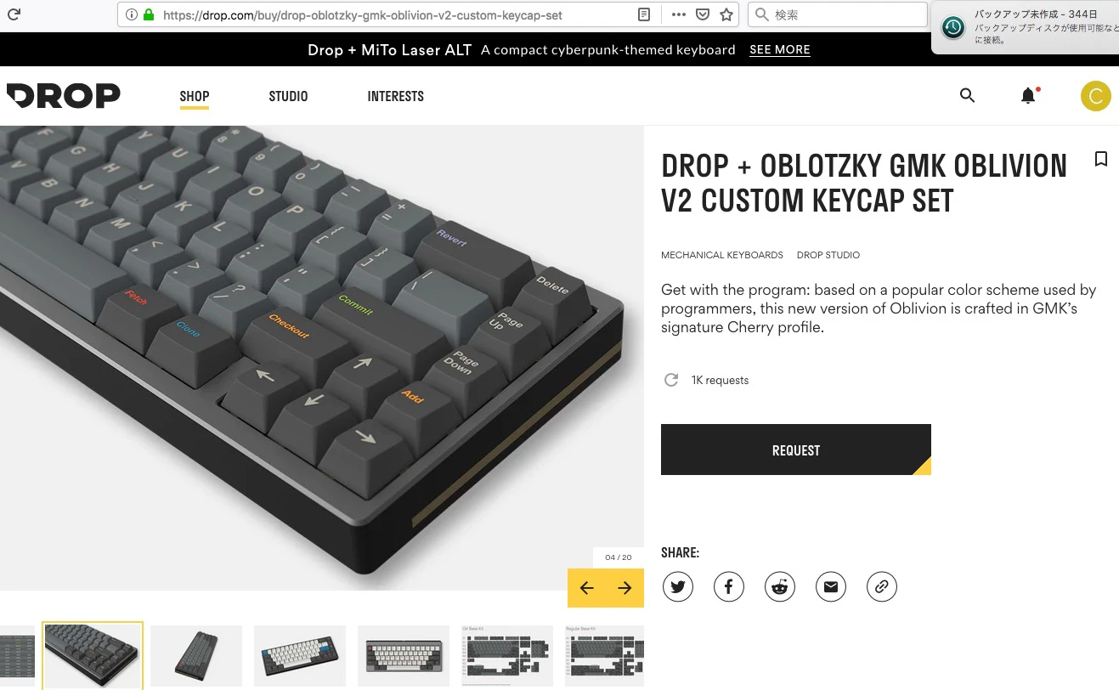This screenshot has width=1119, height=690.
Task: Open the site search magnifier icon
Action: coord(967,95)
